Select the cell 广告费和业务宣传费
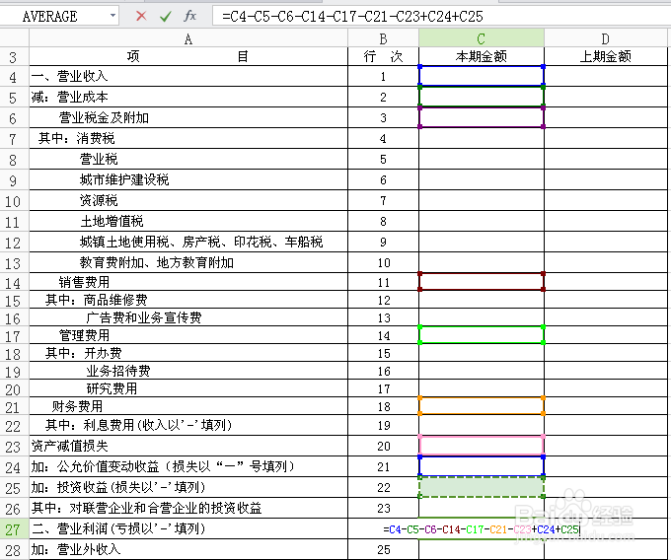Screen dimensions: 671x560 tap(188, 317)
